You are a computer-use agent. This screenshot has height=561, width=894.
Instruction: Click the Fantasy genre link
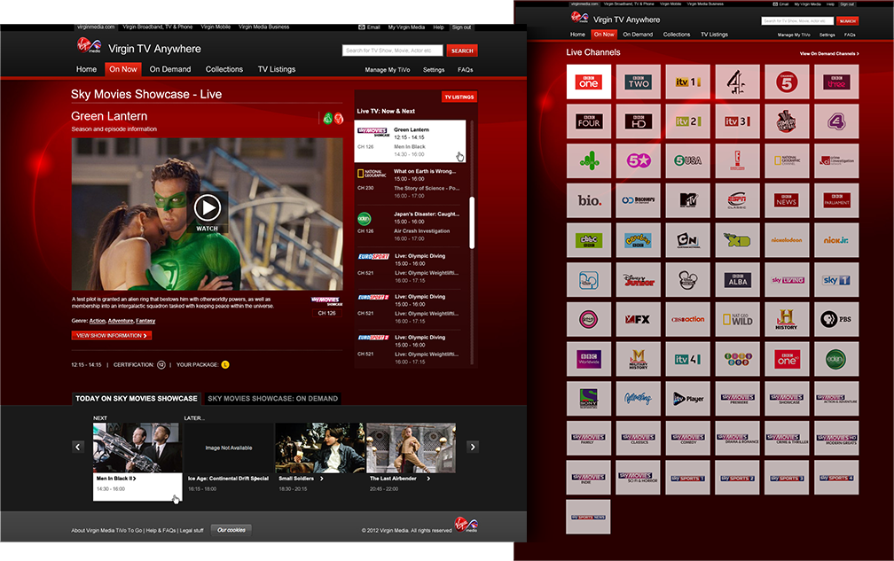[x=145, y=321]
